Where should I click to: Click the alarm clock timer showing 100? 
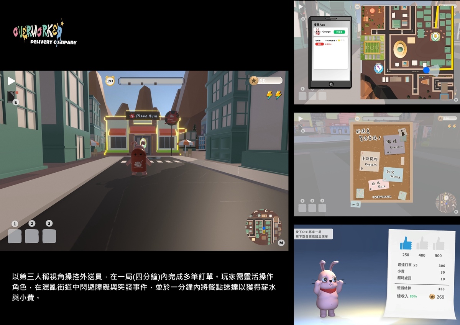pyautogui.click(x=357, y=119)
